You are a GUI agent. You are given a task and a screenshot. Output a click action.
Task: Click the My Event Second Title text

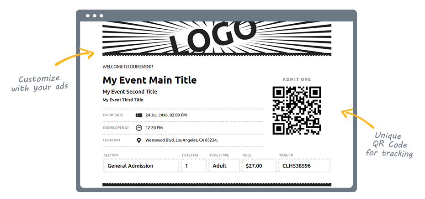click(130, 92)
